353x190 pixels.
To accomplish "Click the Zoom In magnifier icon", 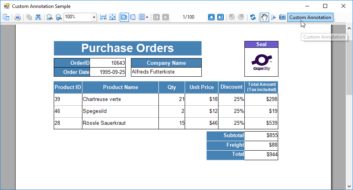I will pos(59,17).
